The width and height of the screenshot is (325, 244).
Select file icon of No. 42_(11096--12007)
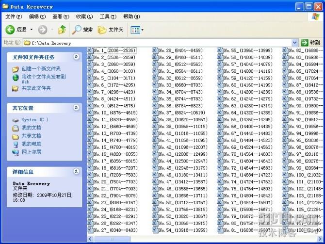[x=155, y=147]
